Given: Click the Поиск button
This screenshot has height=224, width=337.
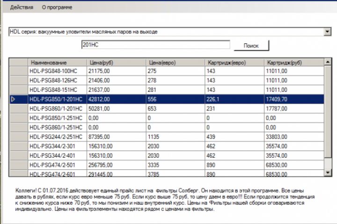Looking at the screenshot, I should click(251, 45).
